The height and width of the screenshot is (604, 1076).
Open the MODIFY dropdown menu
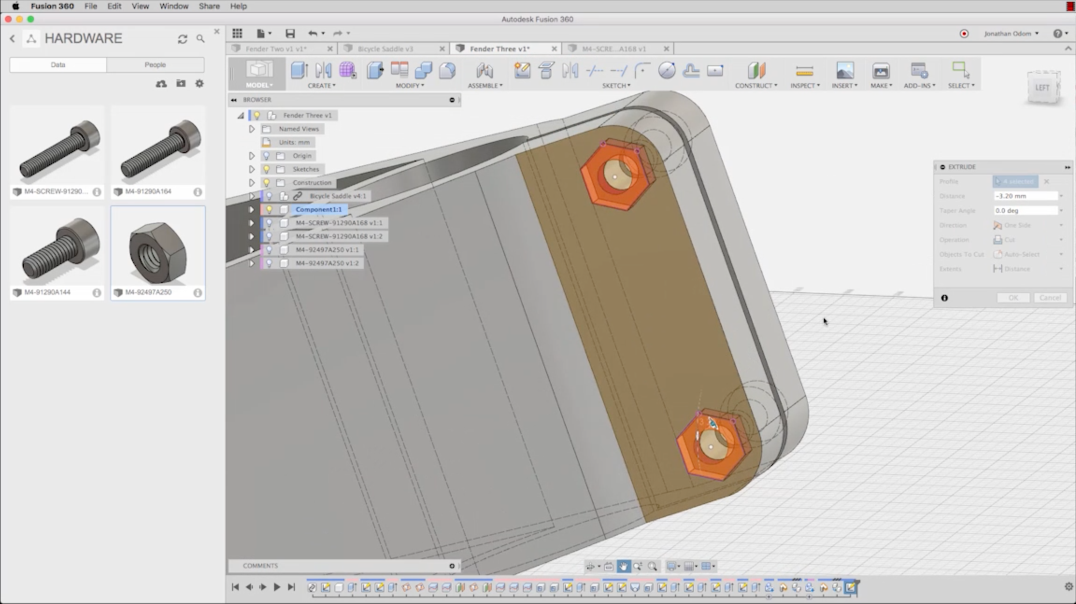(x=409, y=85)
